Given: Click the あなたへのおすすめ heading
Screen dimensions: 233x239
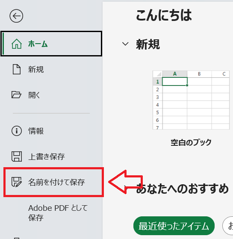Looking at the screenshot, I should pos(183,189).
